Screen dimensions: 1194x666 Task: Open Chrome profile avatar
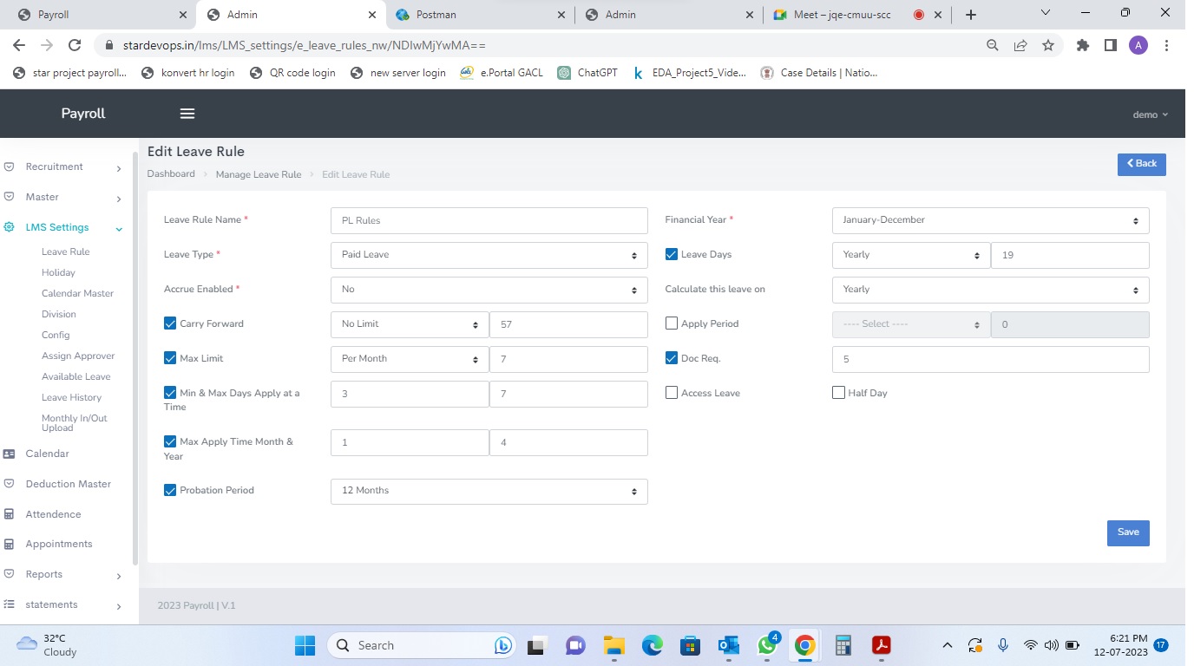point(1138,45)
